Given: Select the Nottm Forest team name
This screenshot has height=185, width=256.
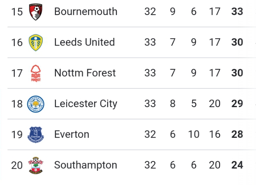Looking at the screenshot, I should (85, 73).
